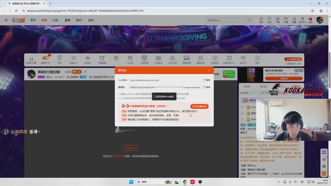Expand the 游戏 dropdown in navigation

coord(79,20)
